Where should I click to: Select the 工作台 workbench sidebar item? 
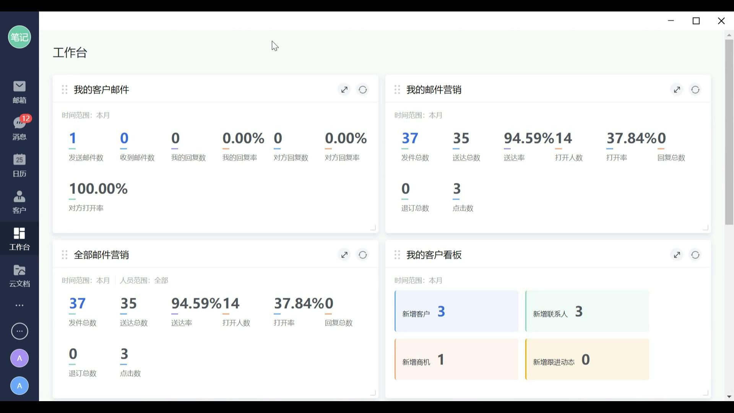point(19,239)
